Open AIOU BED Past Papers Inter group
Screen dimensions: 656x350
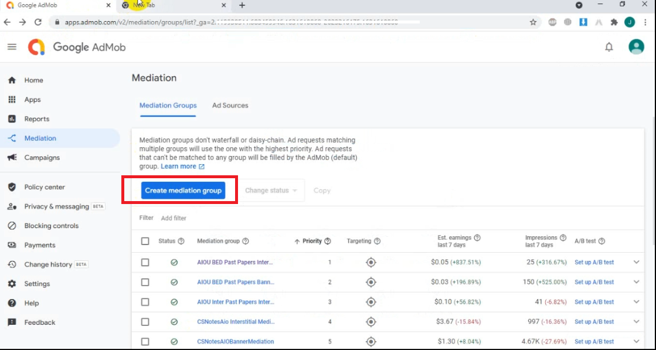(234, 262)
